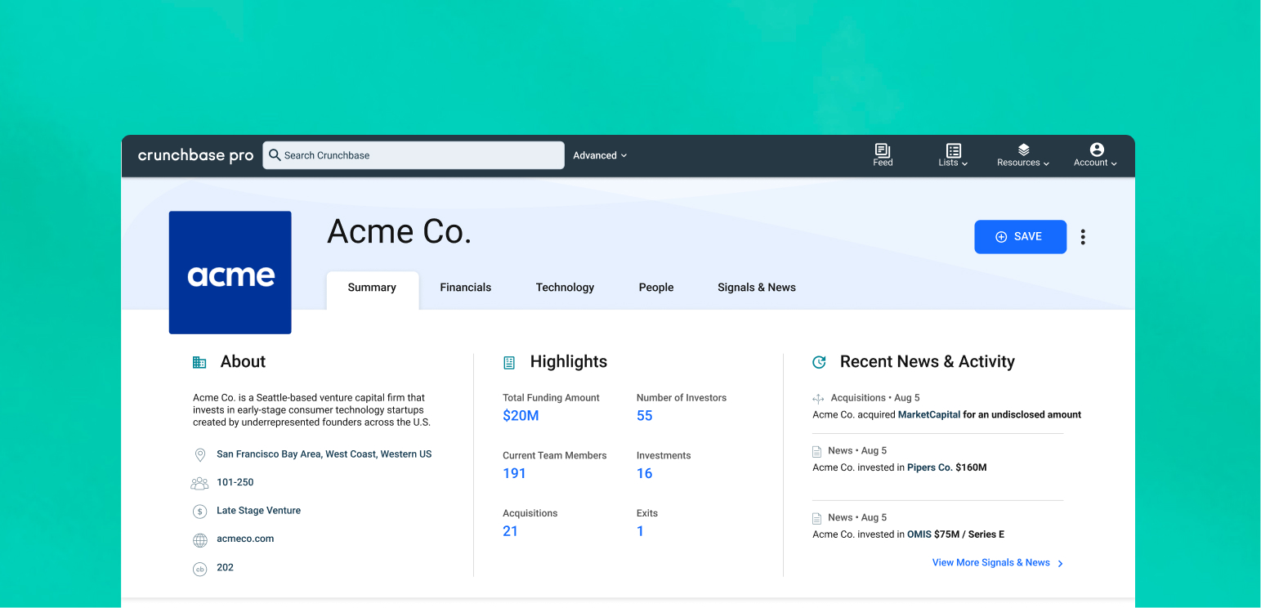The width and height of the screenshot is (1261, 608).
Task: Click the Highlights document icon
Action: click(x=509, y=362)
